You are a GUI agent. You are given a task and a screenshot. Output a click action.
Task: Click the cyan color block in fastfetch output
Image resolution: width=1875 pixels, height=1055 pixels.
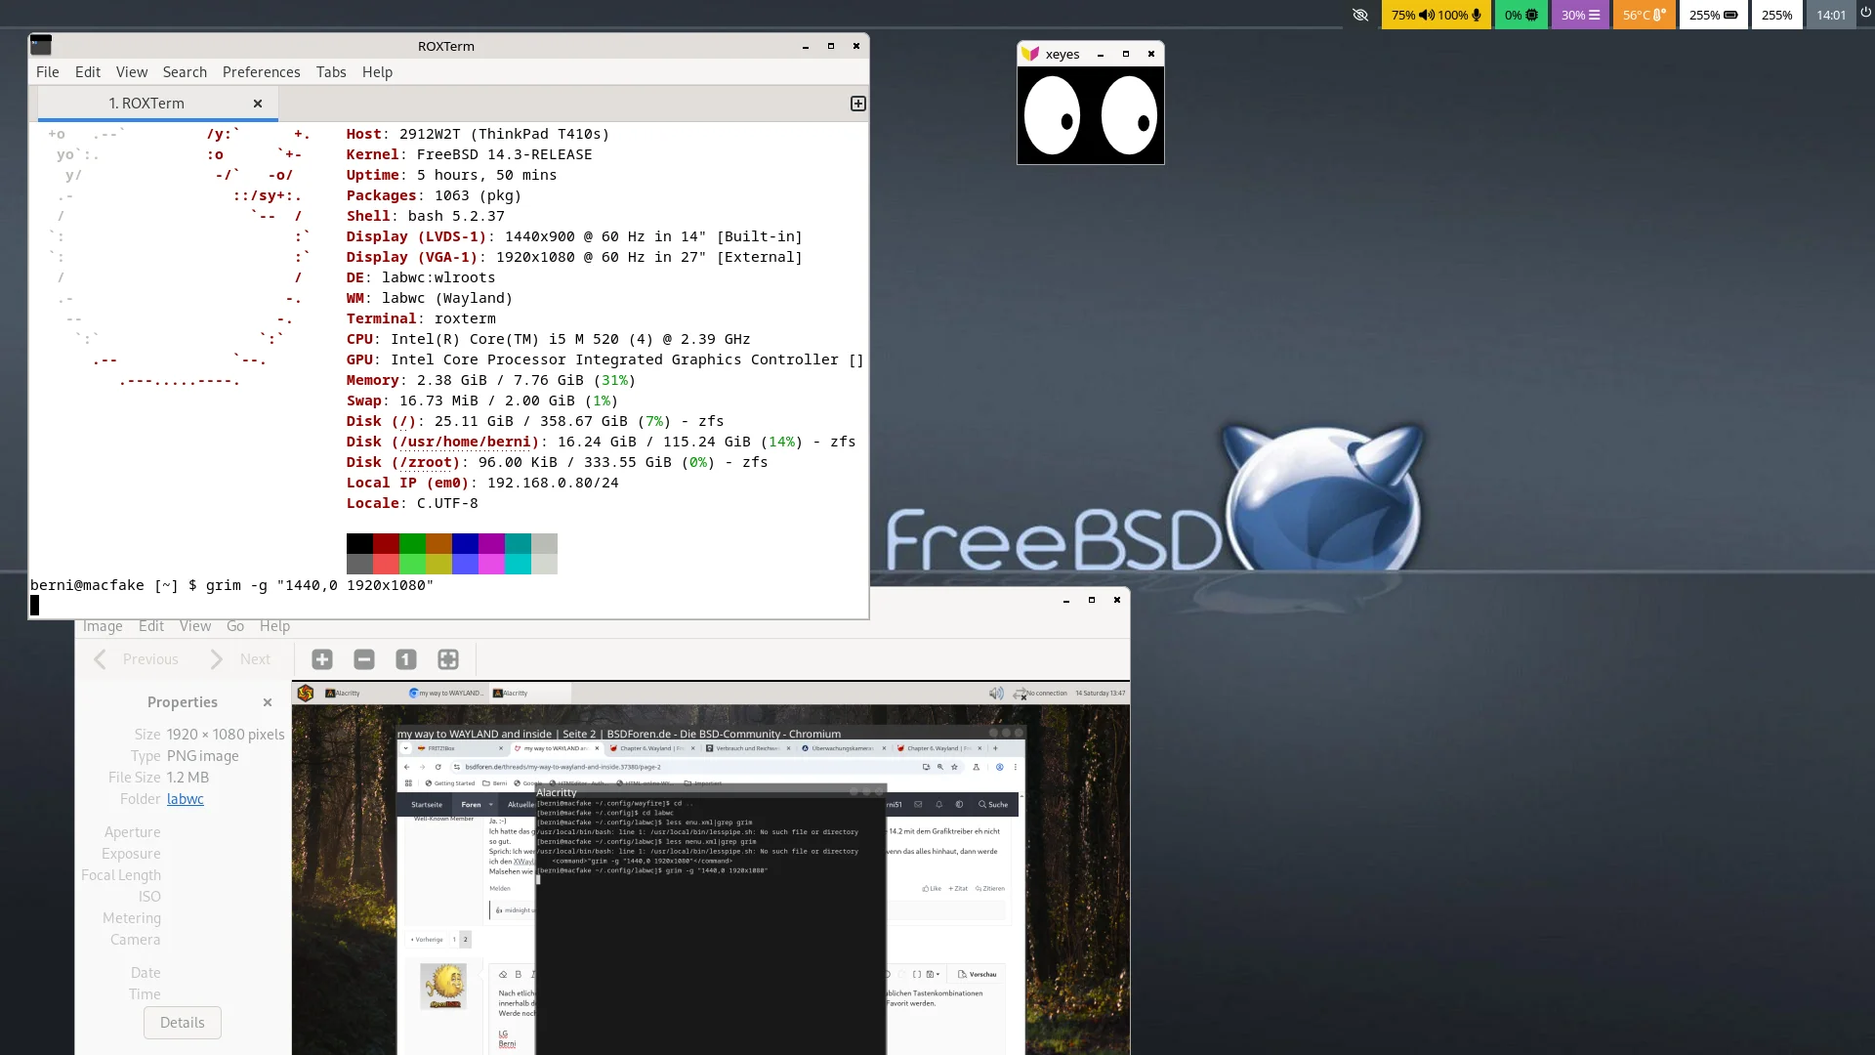point(518,544)
